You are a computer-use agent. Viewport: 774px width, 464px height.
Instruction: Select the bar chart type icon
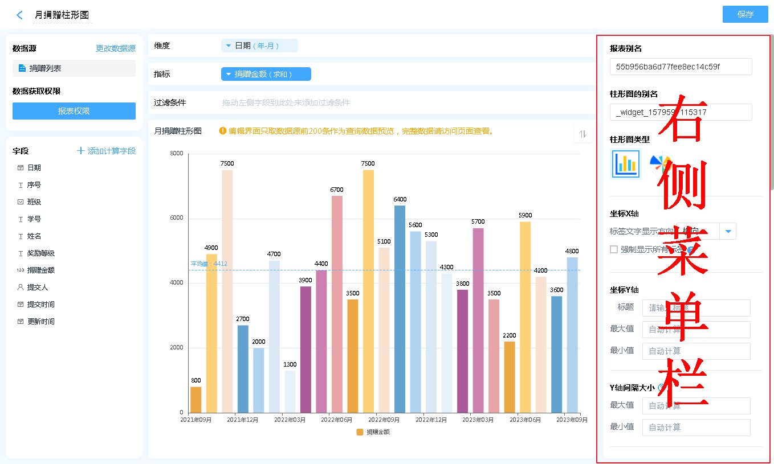pos(625,163)
